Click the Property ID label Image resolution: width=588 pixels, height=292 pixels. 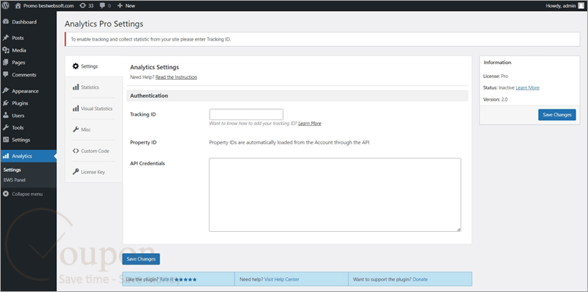pos(143,143)
